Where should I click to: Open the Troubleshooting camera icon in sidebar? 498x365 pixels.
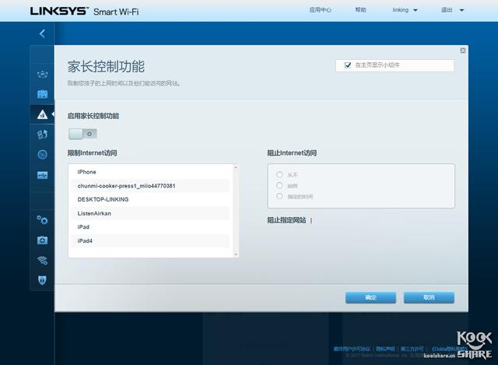pyautogui.click(x=42, y=240)
